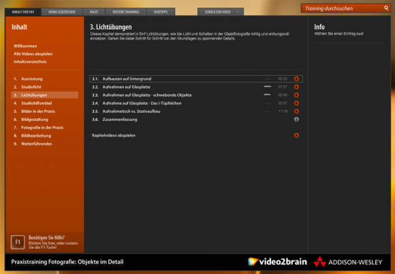The height and width of the screenshot is (274, 395).
Task: Click the search magnifier icon
Action: [386, 8]
